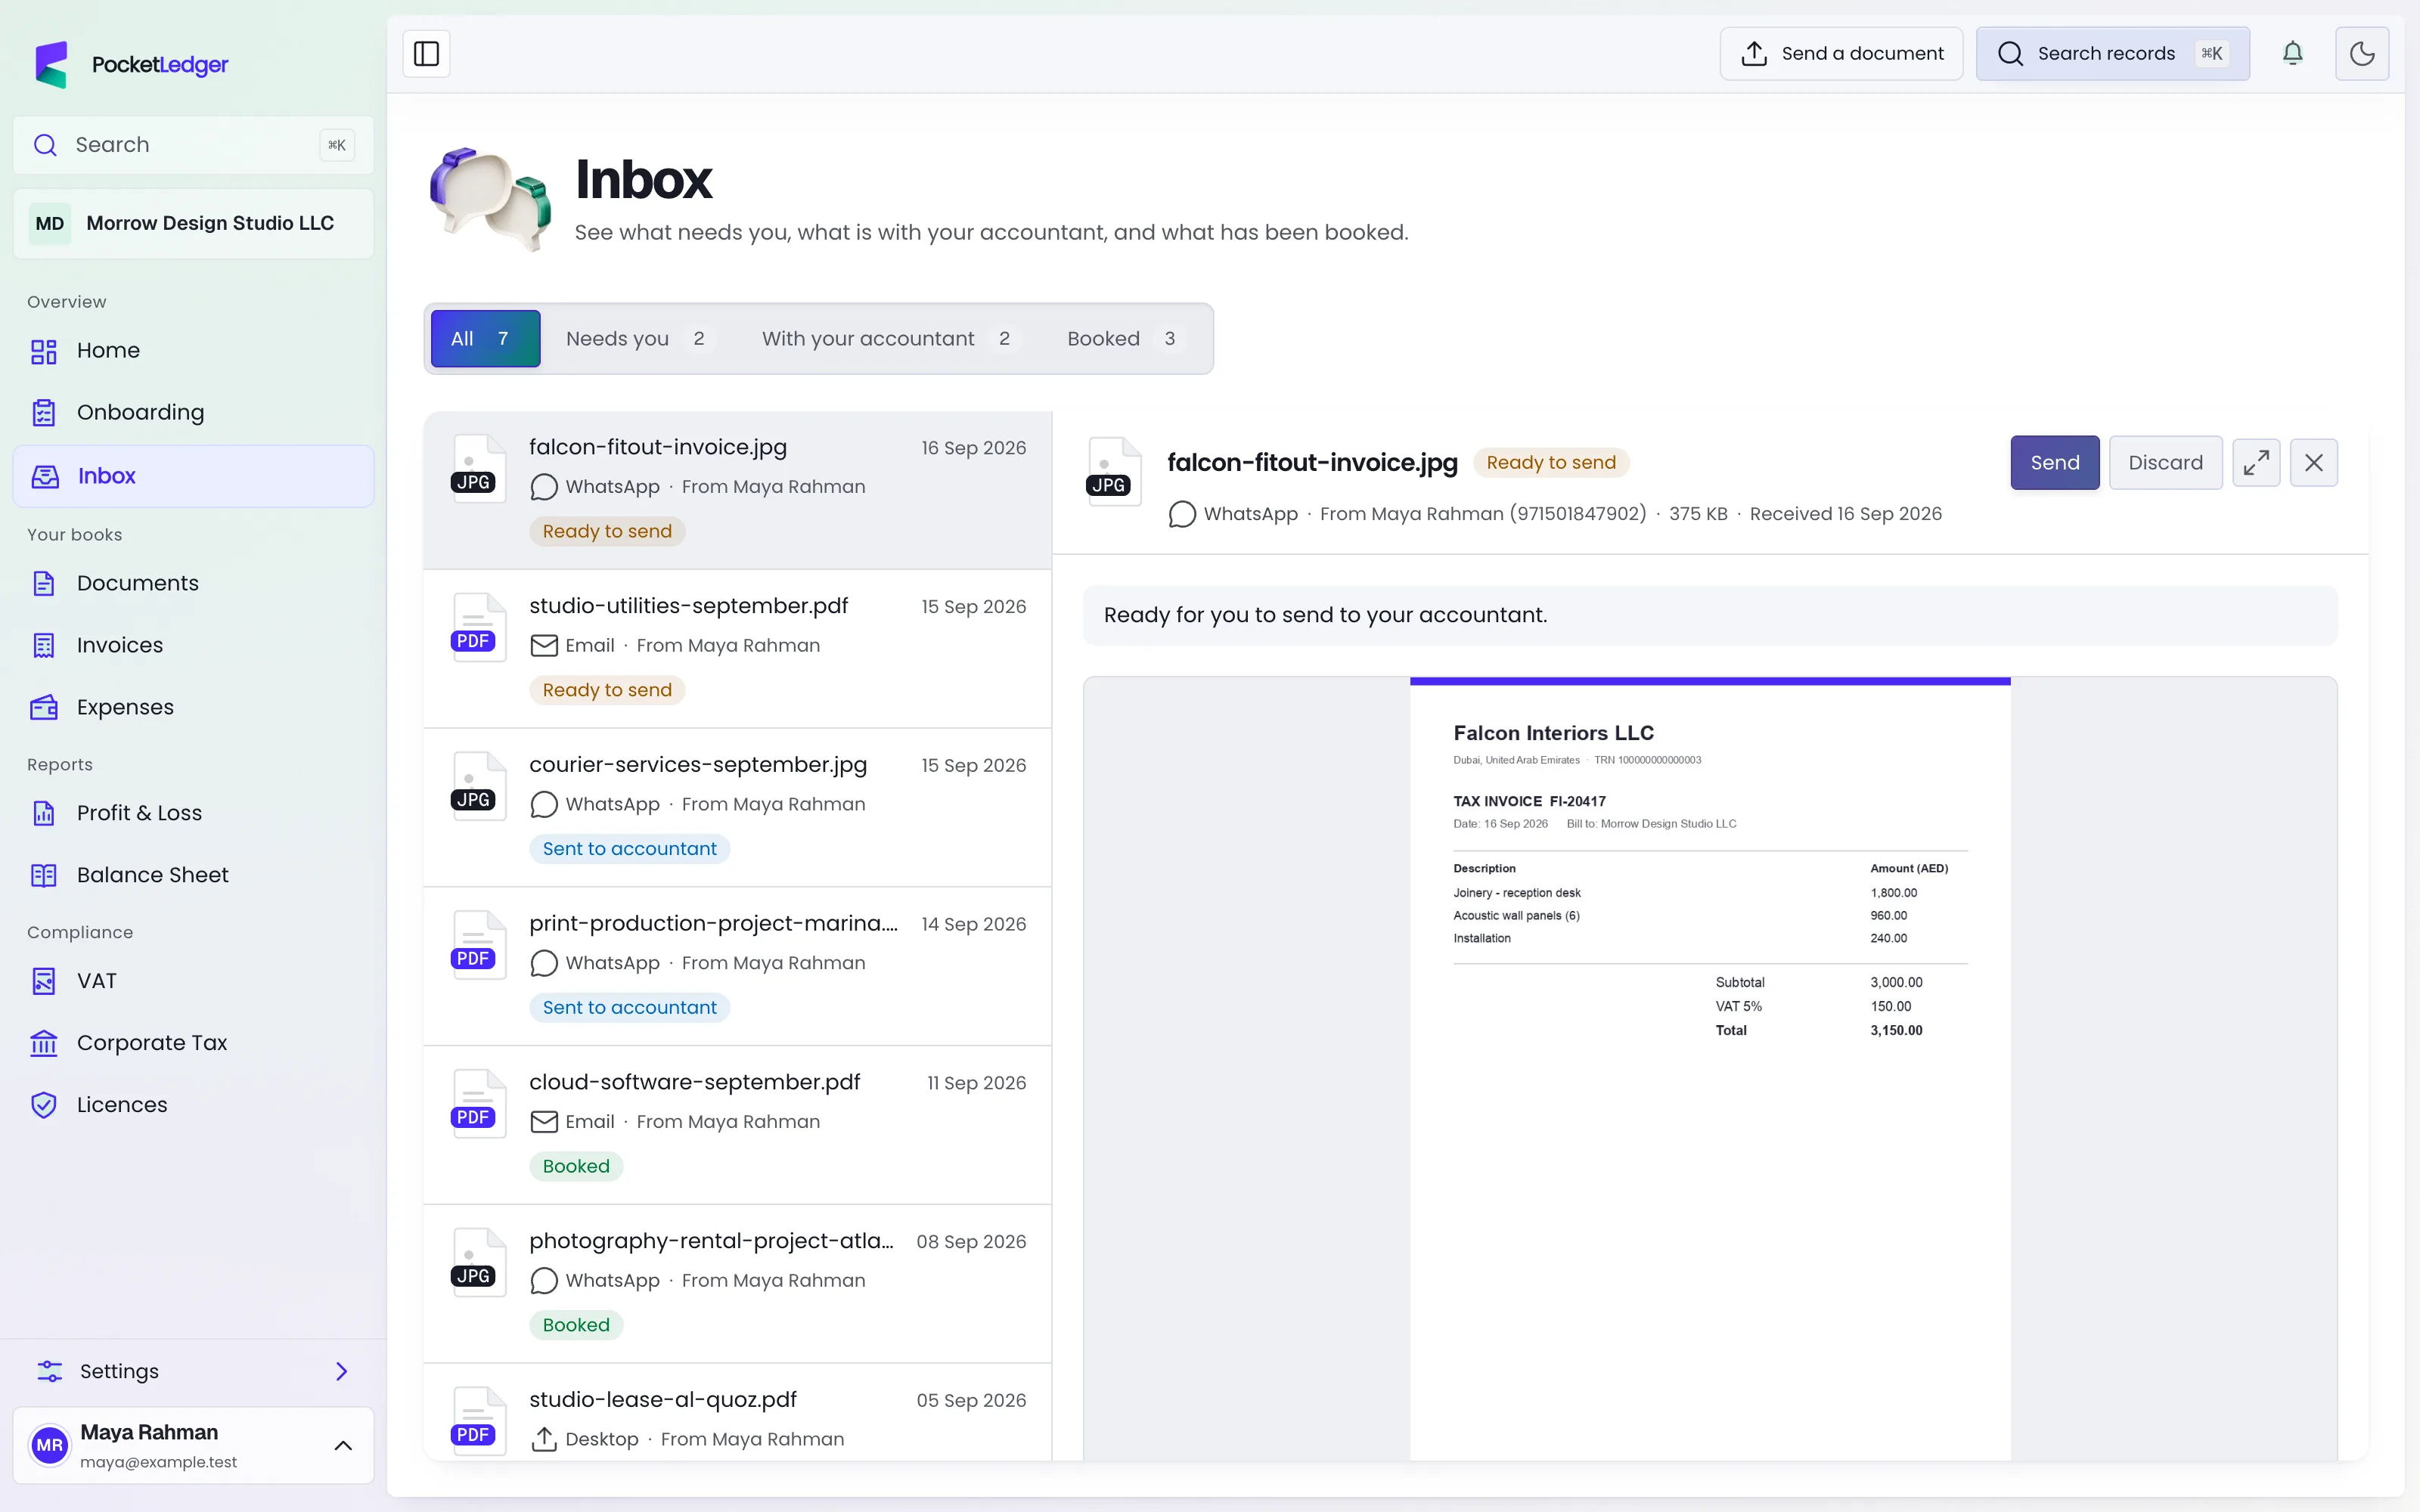The image size is (2420, 1512).
Task: Select falcon-fitout-invoice.jpg in the inbox list
Action: [738, 490]
